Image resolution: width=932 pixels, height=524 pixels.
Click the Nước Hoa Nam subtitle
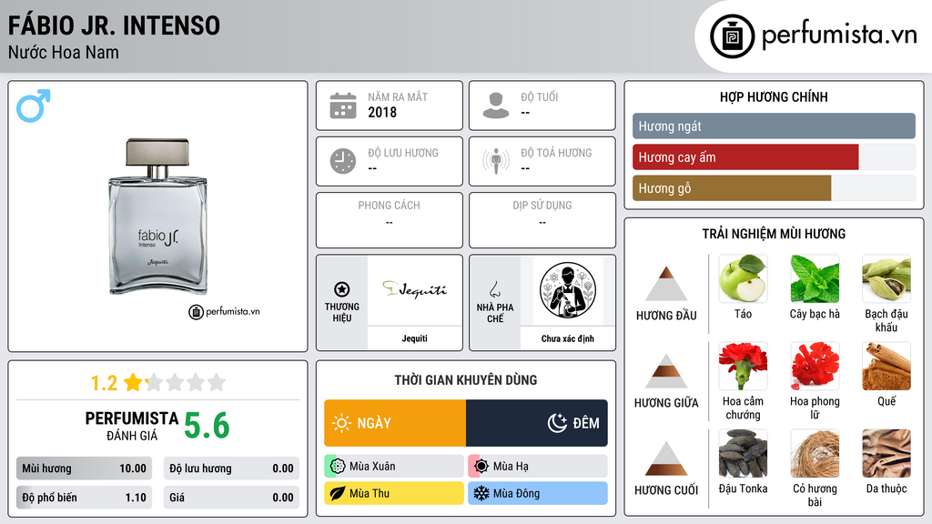(x=64, y=52)
